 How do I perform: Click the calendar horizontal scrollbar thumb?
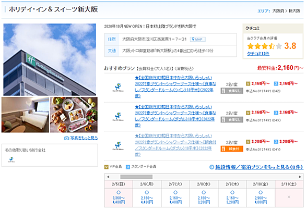136,177
